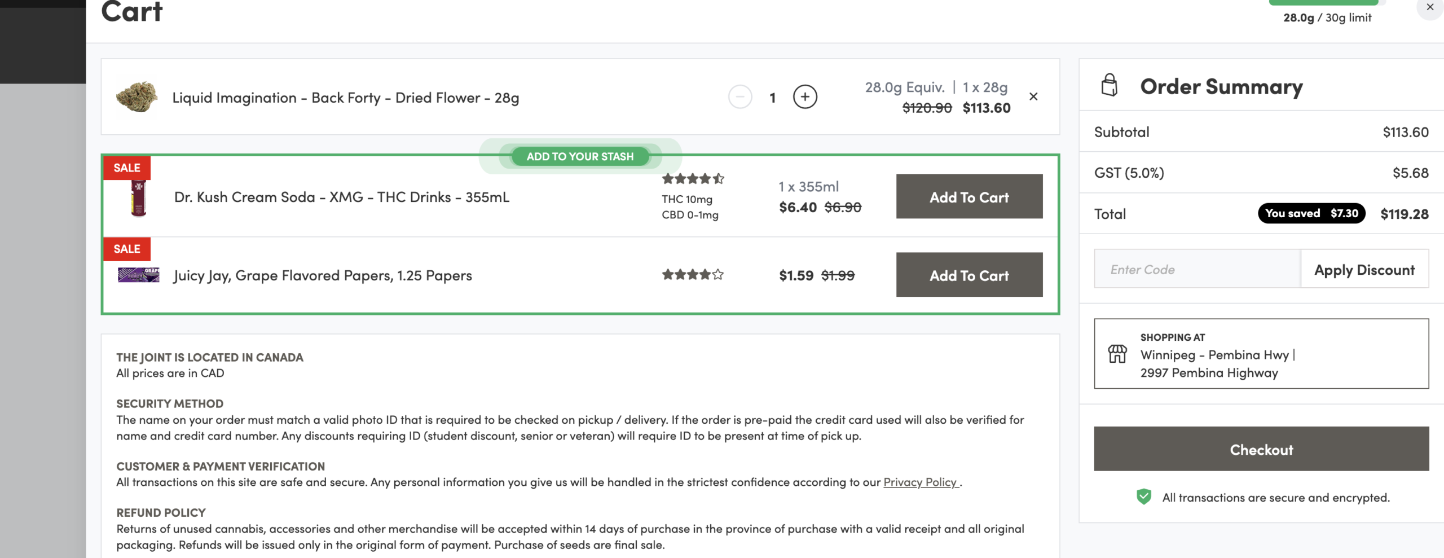Decrease Liquid Imagination quantity with minus button
1444x558 pixels.
[741, 96]
